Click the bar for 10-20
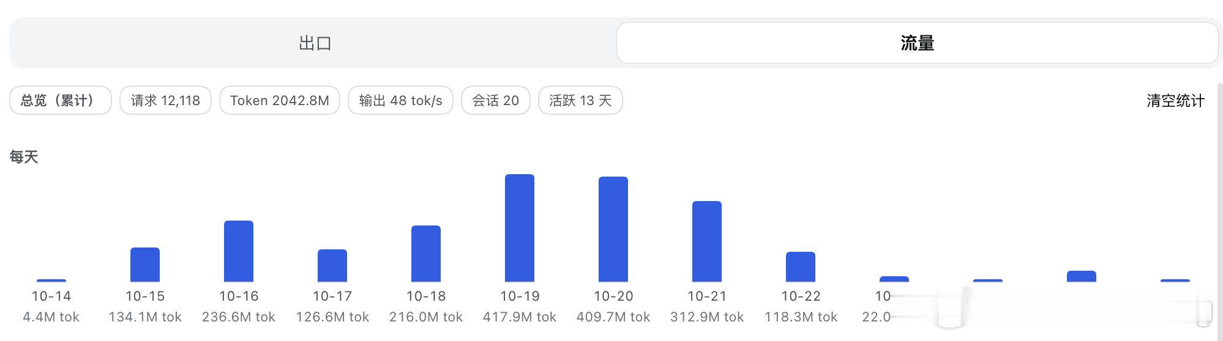 pos(613,229)
